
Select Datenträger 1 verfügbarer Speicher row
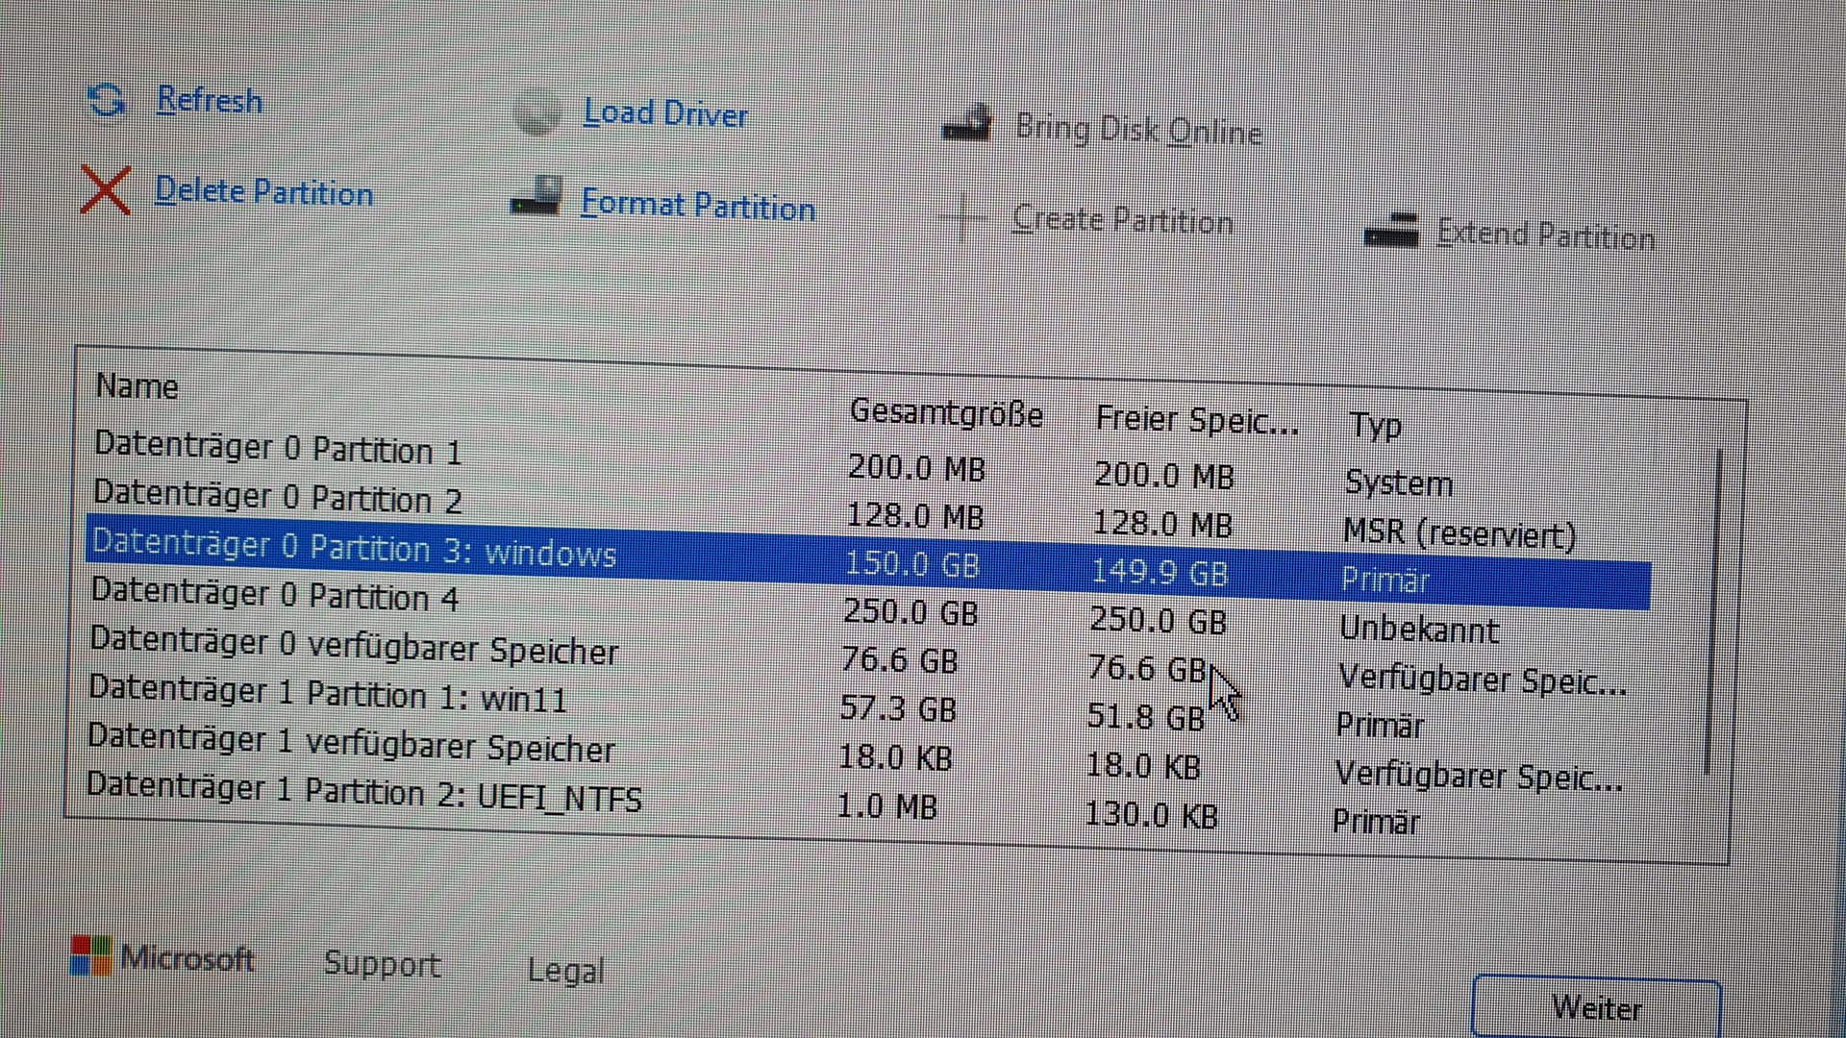(864, 756)
